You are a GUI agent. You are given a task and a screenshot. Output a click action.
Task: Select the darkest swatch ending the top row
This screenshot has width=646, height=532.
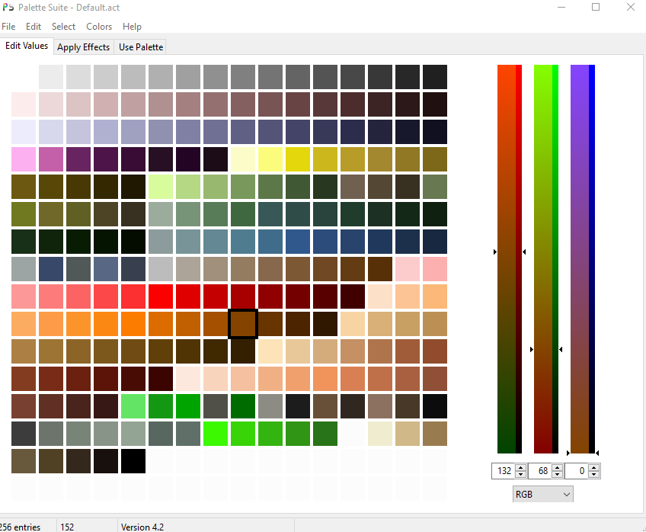tap(435, 77)
